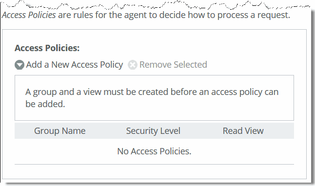
Task: Click the Remove Selected text button
Action: (x=173, y=65)
